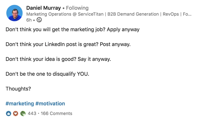
Task: Click the Thoughts? line of the post
Action: click(x=18, y=89)
